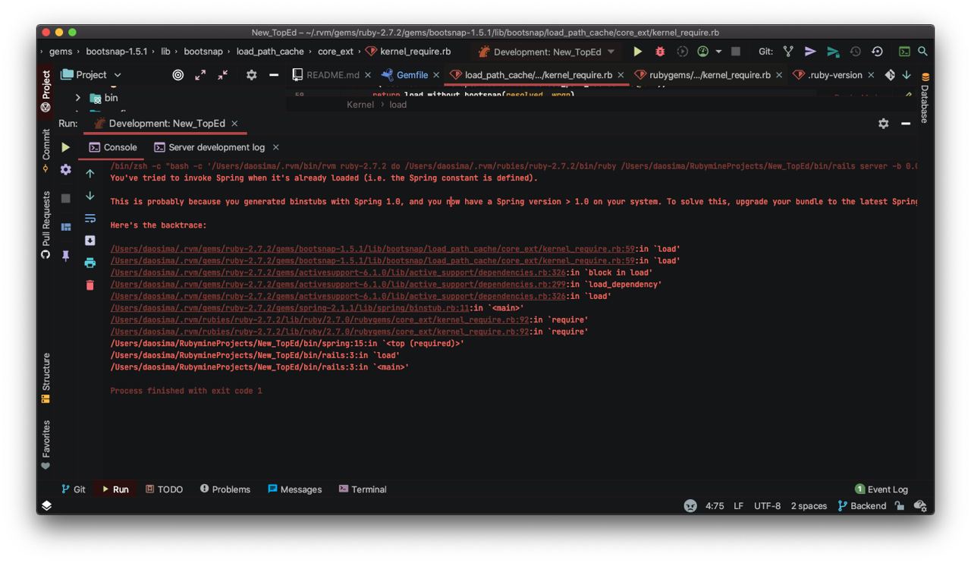Click the stop square in Run panel sidebar
Image resolution: width=971 pixels, height=563 pixels.
pyautogui.click(x=66, y=198)
